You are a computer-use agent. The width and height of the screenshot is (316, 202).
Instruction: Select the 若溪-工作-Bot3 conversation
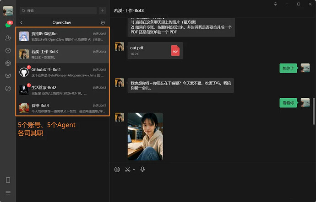pos(63,54)
